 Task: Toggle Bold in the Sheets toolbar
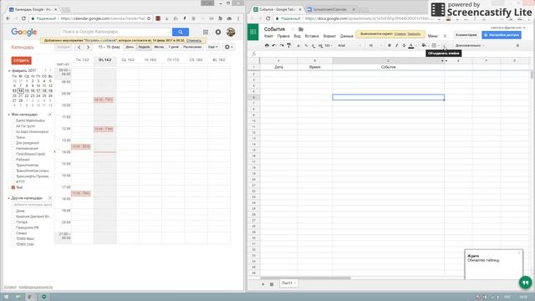390,45
